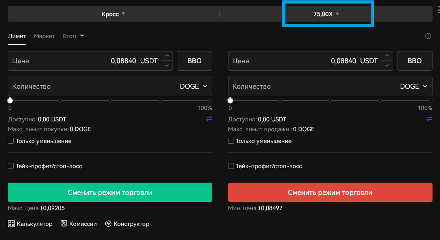Expand the Стоп order type menu
Screen dimensions: 440x240
pos(73,36)
